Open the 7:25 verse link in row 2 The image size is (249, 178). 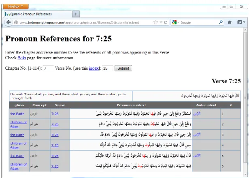(x=55, y=124)
